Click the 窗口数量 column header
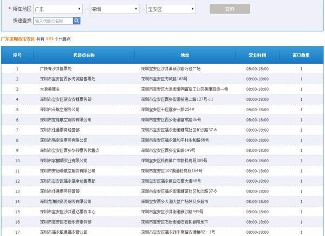The width and height of the screenshot is (325, 236). [x=301, y=55]
